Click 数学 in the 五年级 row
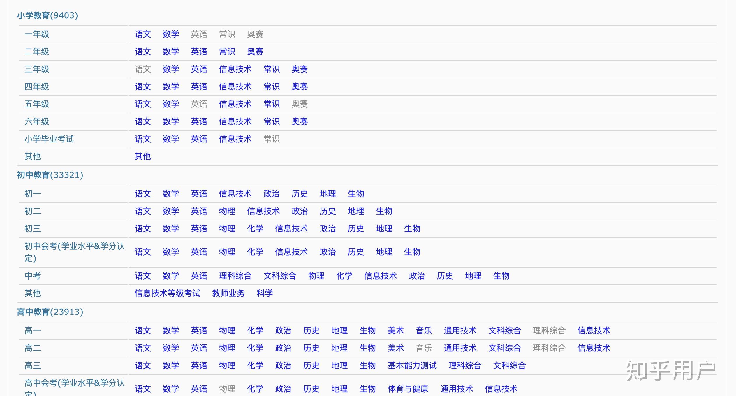Viewport: 736px width, 396px height. coord(171,104)
